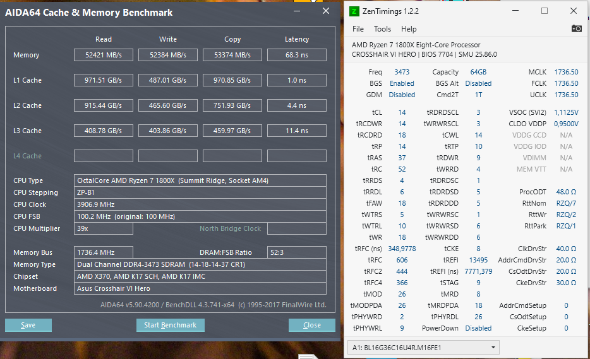
Task: Open the Help menu in ZenTimings
Action: (409, 29)
